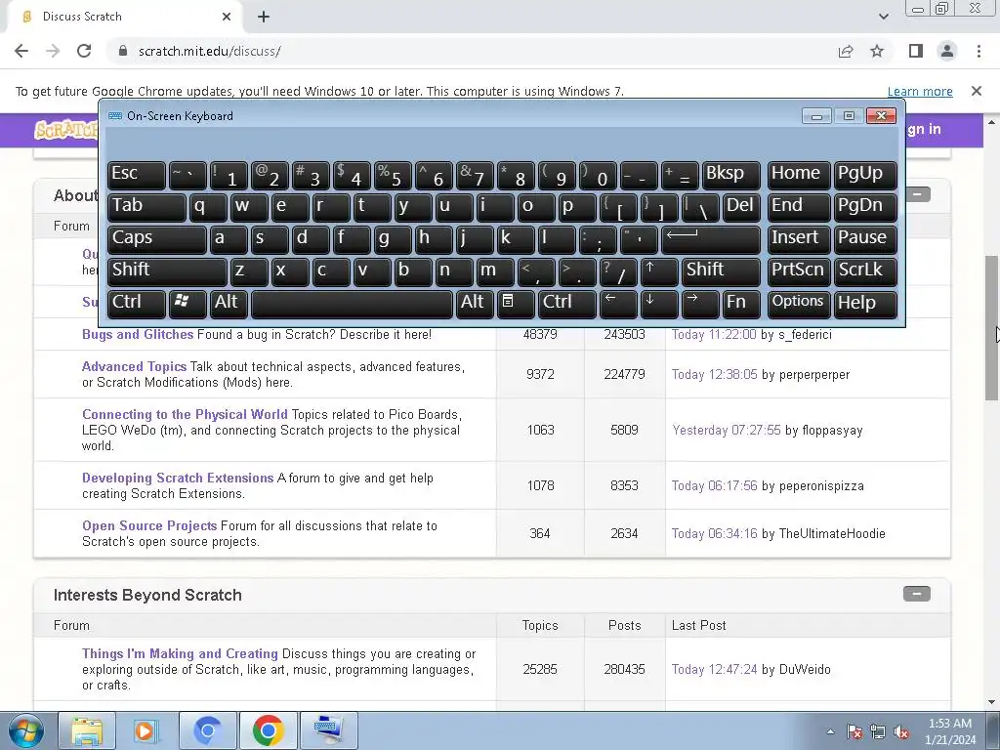
Task: Open on-screen keyboard Options
Action: pos(799,303)
